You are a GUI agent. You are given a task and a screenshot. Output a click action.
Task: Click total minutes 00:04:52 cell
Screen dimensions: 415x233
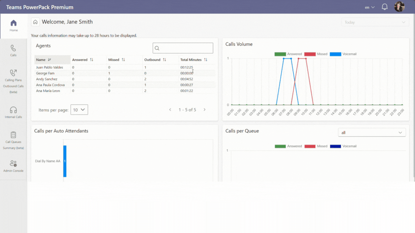(x=187, y=79)
